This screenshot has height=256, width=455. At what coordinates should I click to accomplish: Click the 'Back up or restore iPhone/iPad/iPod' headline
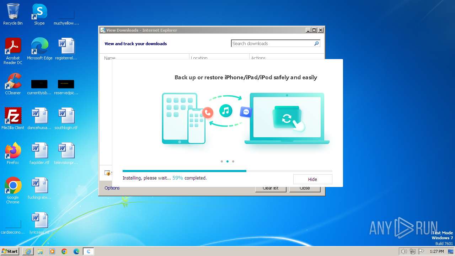[x=246, y=77]
